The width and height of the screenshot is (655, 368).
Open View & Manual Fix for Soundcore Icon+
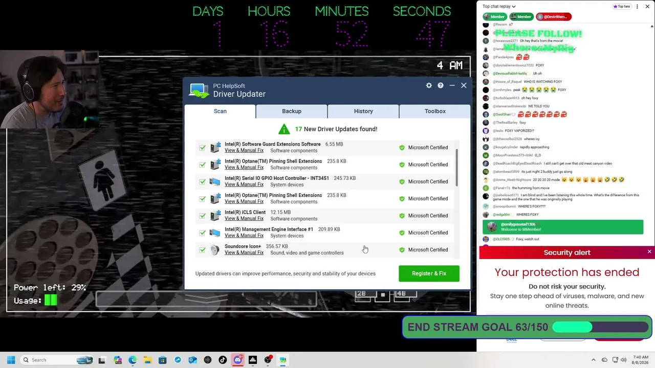[x=244, y=252]
